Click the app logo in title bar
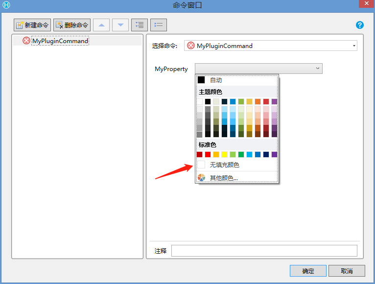375x284 pixels. click(x=6, y=4)
